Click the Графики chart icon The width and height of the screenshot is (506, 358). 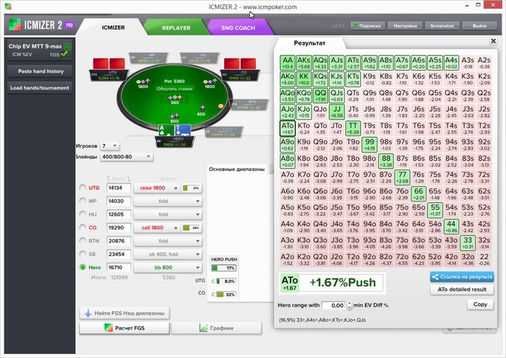[x=203, y=328]
